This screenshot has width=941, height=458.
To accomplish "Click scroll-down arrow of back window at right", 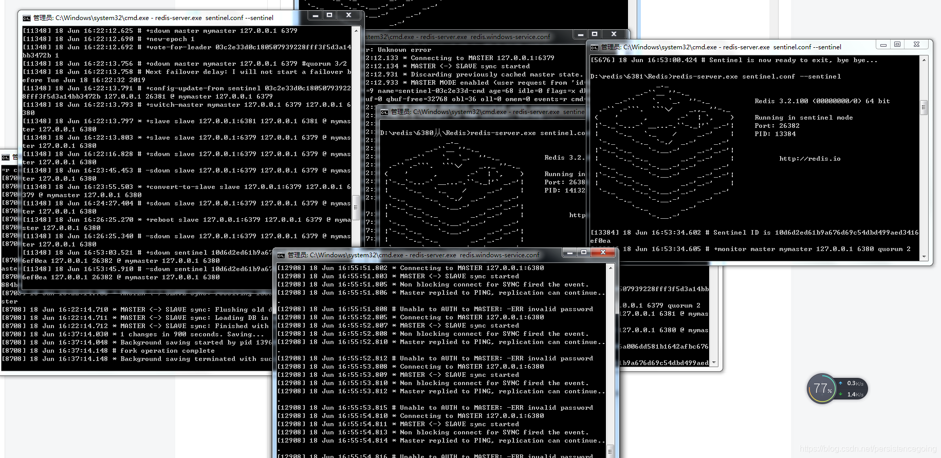I will (713, 363).
